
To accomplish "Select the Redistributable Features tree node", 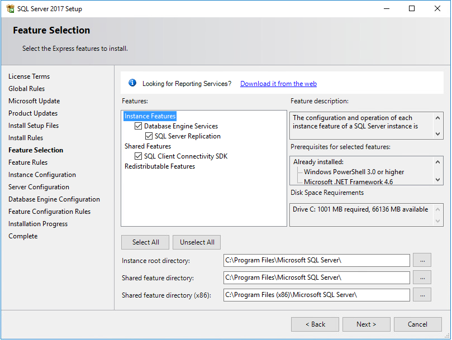I will click(160, 166).
